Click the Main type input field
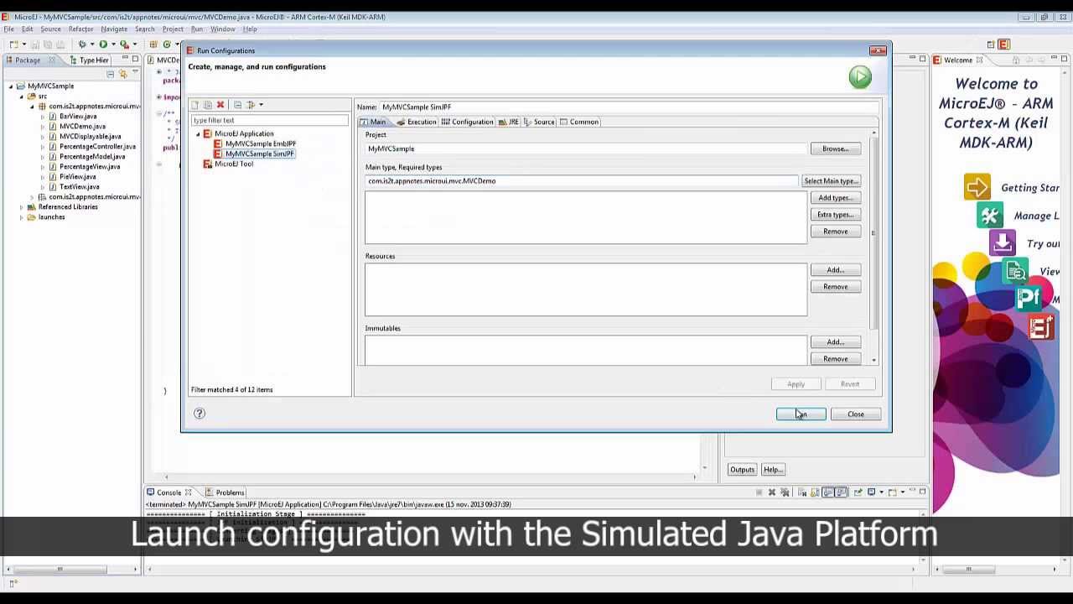Image resolution: width=1073 pixels, height=604 pixels. 582,181
